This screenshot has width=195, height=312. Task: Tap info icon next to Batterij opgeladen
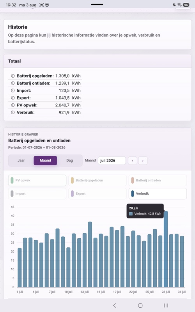(x=13, y=76)
